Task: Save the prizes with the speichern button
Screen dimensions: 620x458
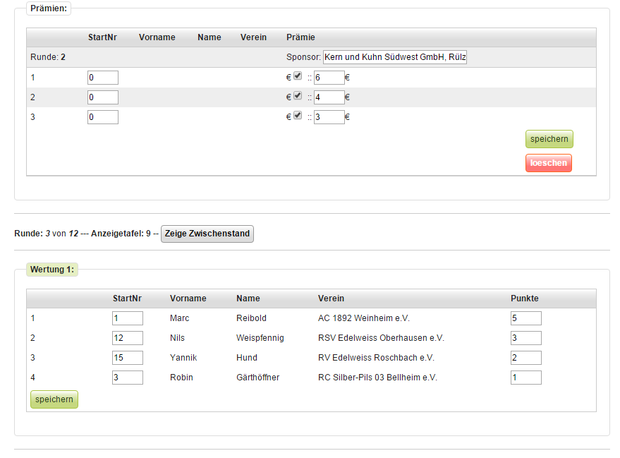Action: point(549,139)
